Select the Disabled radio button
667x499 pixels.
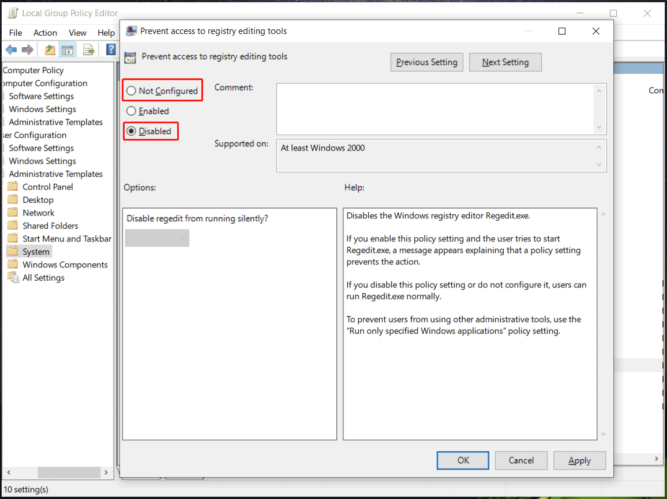(130, 131)
